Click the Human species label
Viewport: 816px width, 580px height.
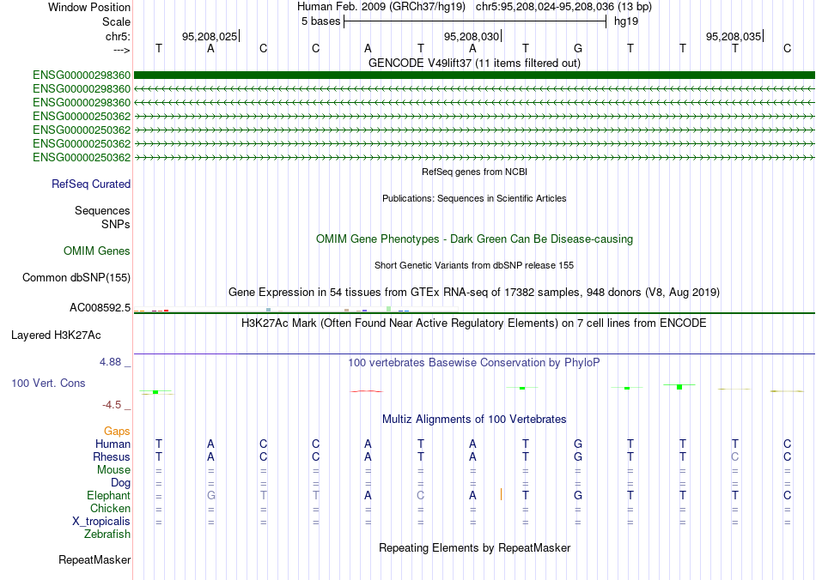coord(113,444)
